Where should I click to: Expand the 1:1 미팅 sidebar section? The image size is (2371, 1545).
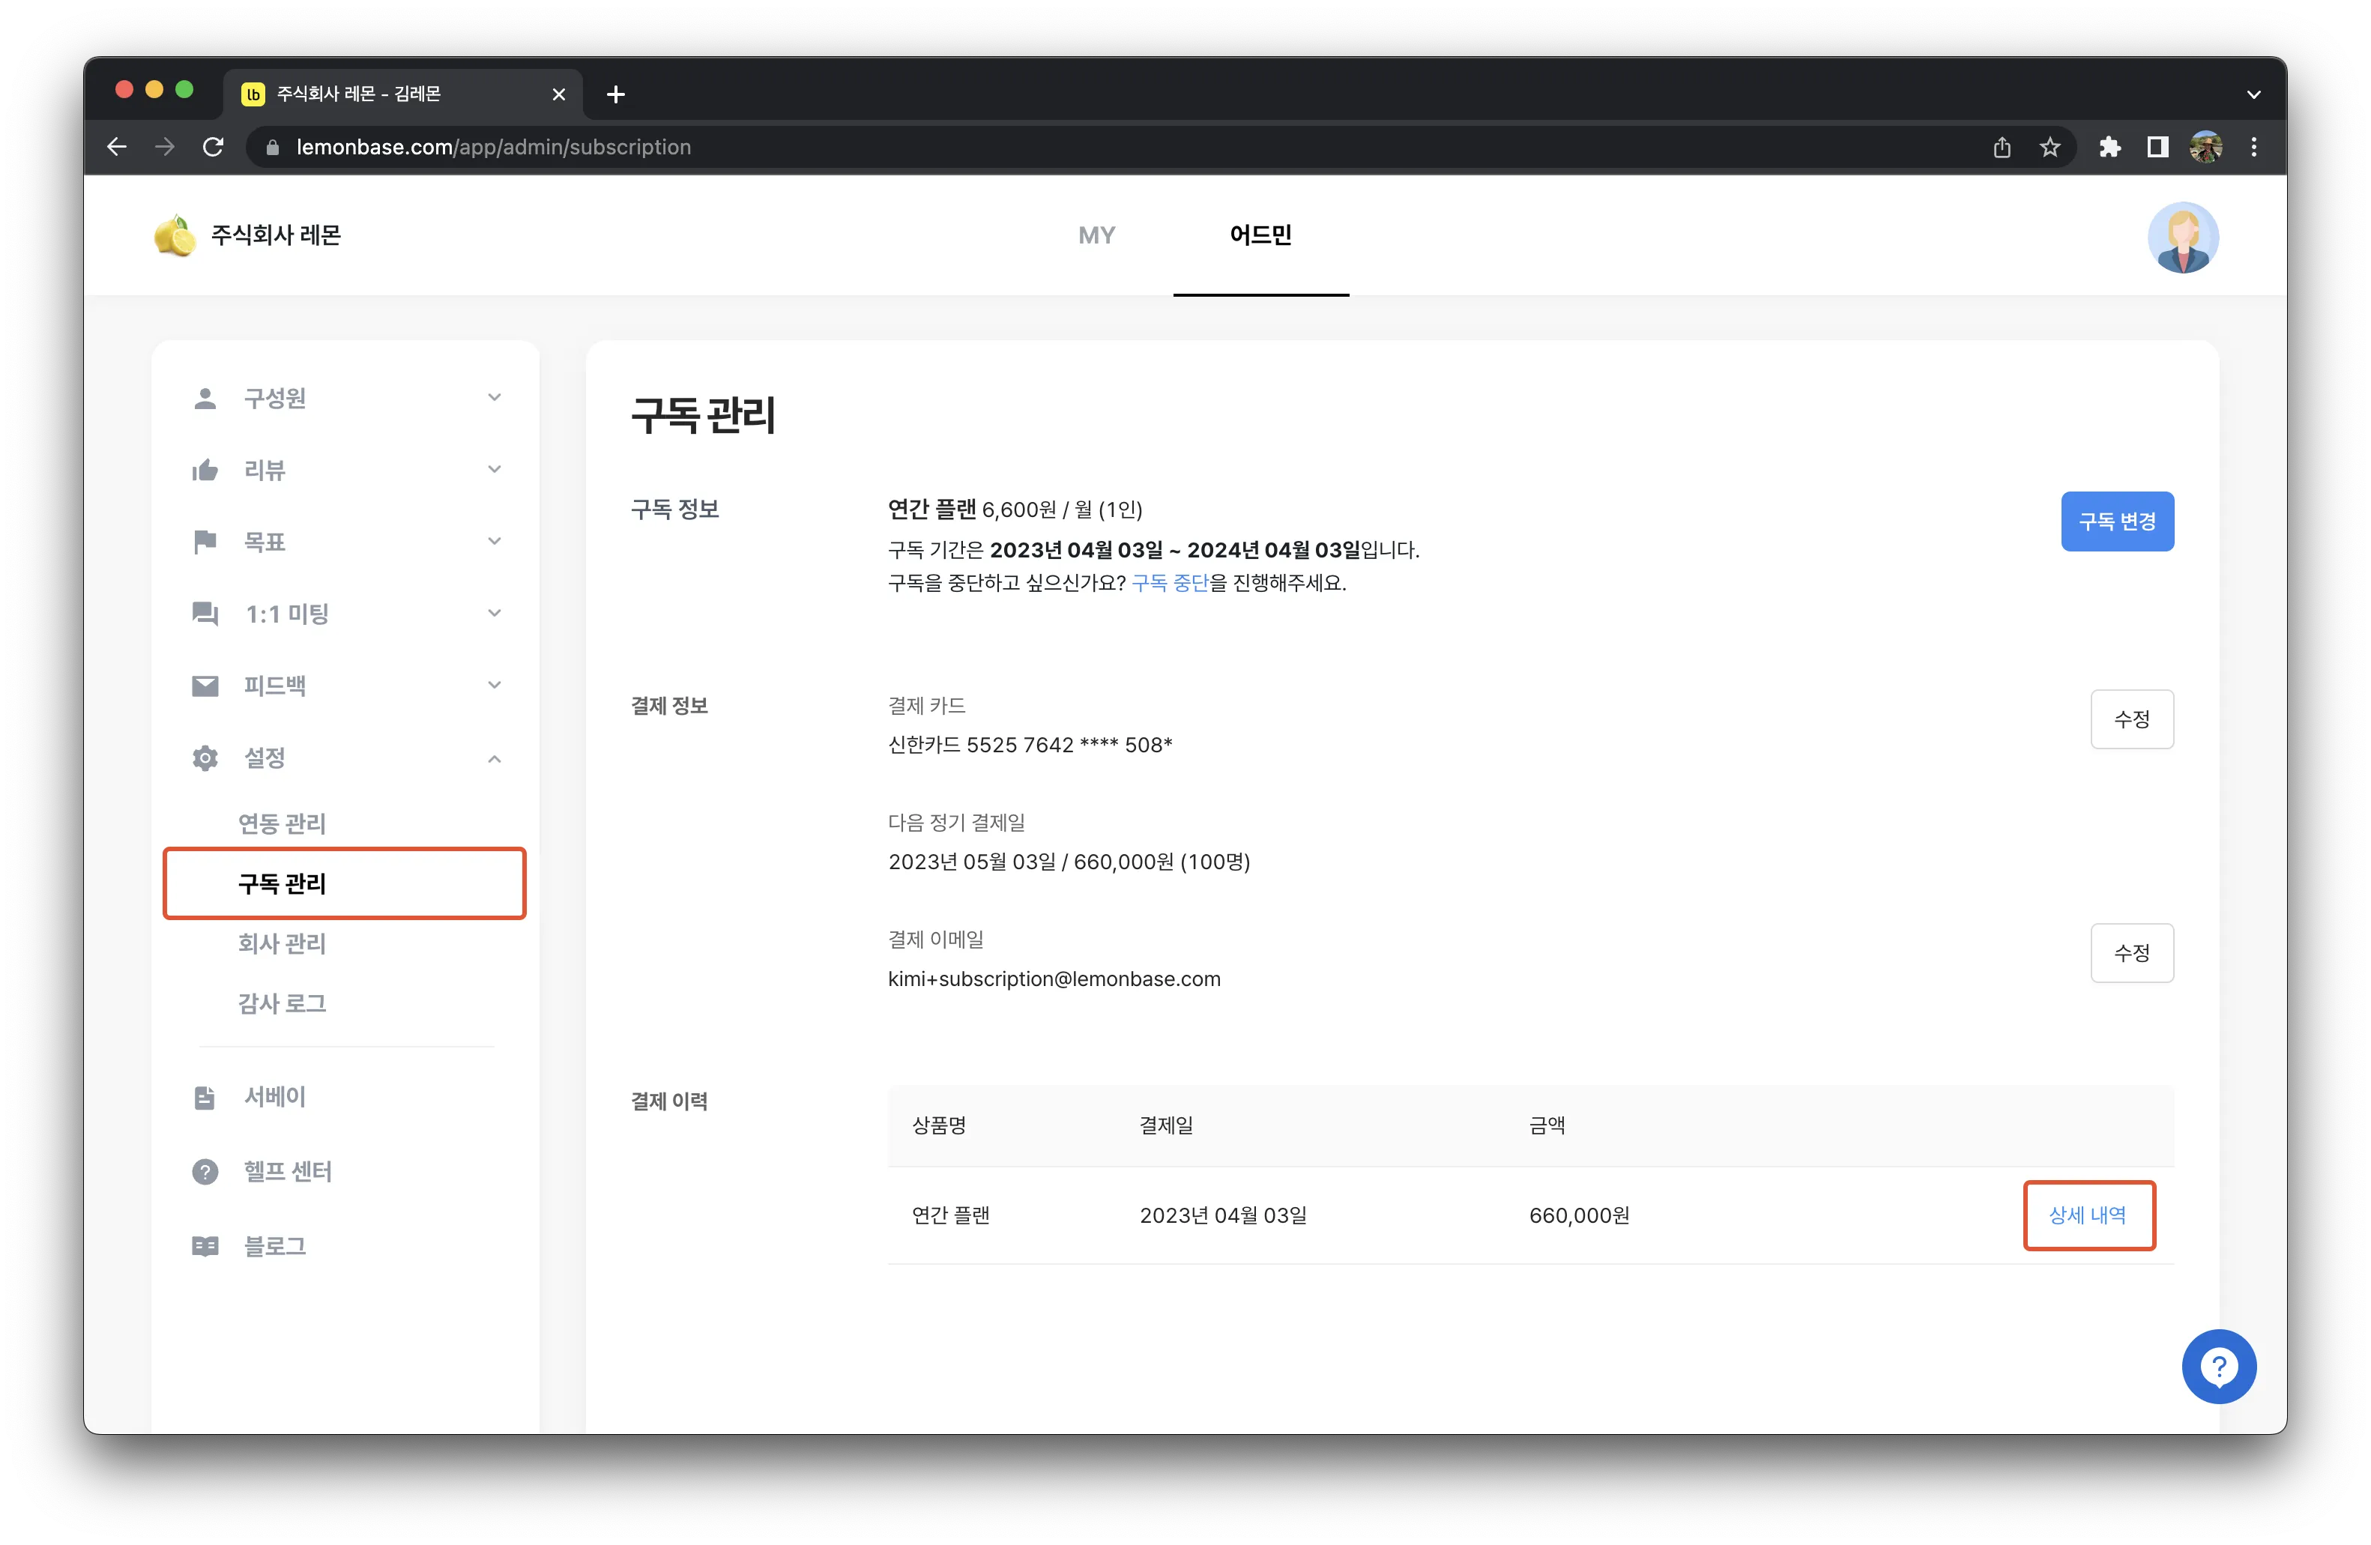pyautogui.click(x=345, y=614)
